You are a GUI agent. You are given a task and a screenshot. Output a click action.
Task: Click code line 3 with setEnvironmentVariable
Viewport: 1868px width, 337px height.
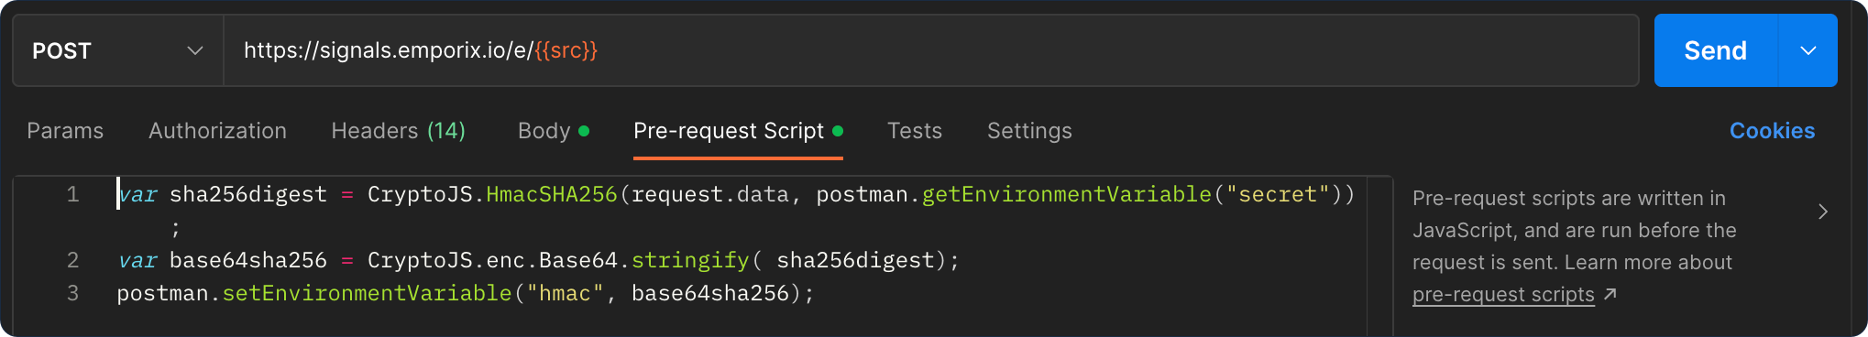tap(466, 293)
